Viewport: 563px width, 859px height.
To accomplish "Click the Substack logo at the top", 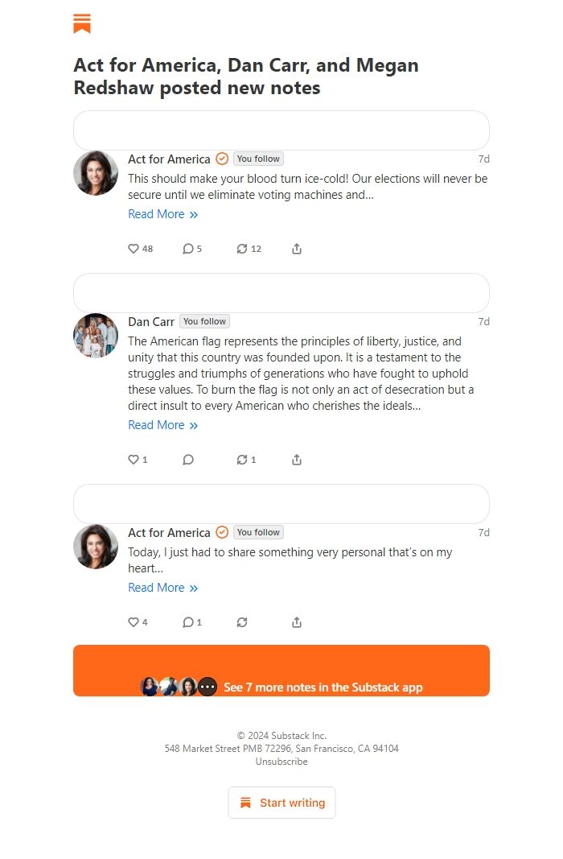I will [80, 24].
